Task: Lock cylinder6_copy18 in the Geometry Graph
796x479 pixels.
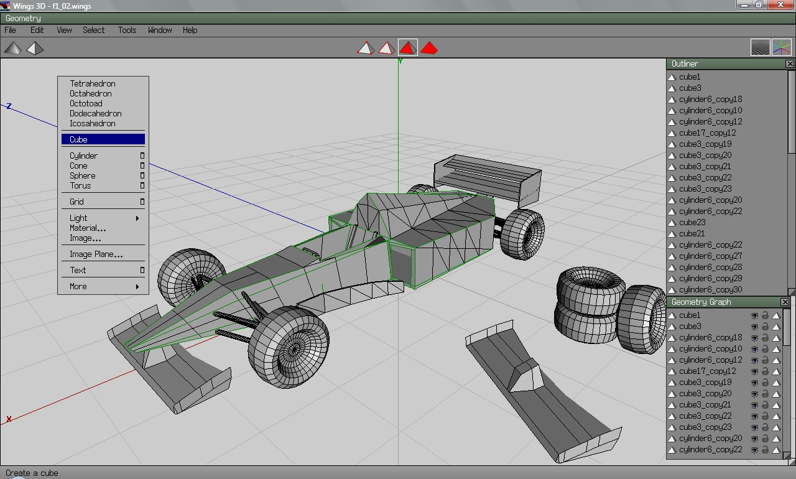Action: coord(765,338)
